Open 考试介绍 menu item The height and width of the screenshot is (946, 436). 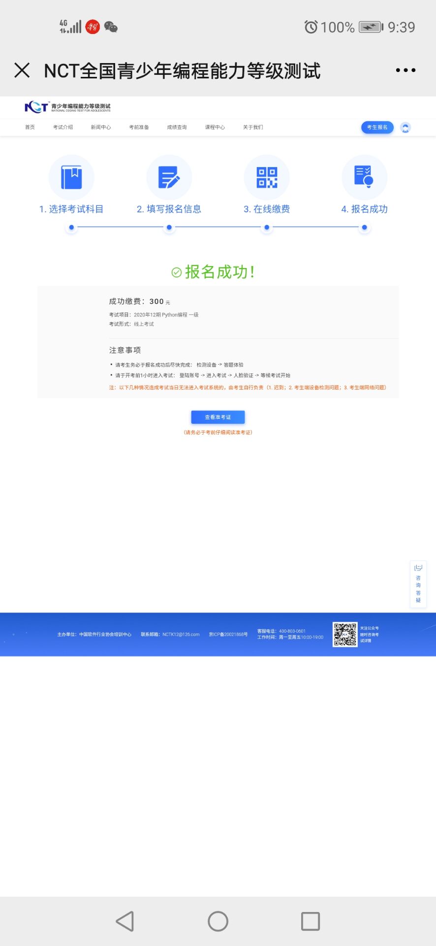[63, 127]
